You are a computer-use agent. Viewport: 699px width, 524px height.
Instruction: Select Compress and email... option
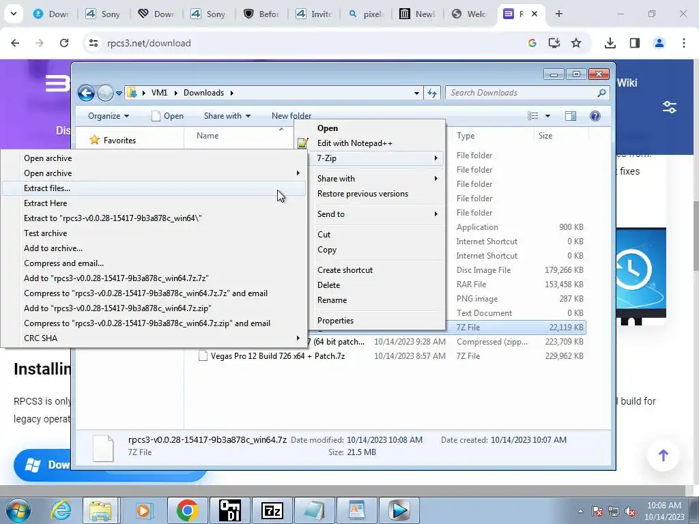pyautogui.click(x=154, y=263)
